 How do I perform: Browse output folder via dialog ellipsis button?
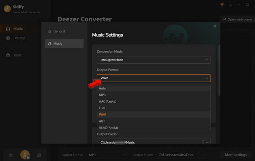pos(207,141)
